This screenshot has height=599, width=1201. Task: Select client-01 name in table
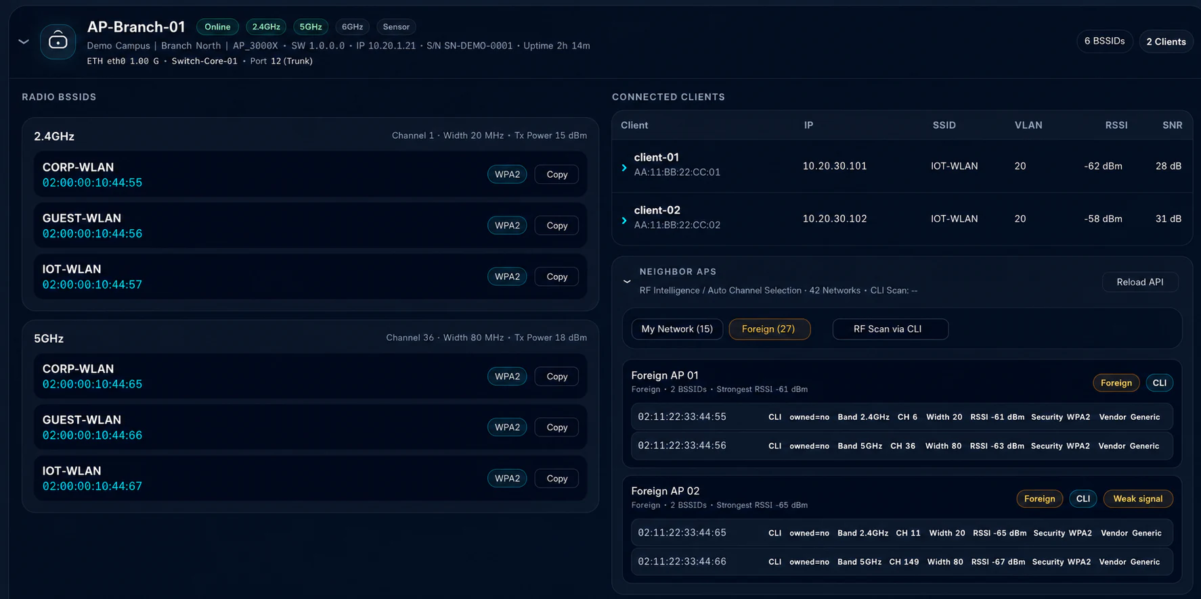click(657, 158)
